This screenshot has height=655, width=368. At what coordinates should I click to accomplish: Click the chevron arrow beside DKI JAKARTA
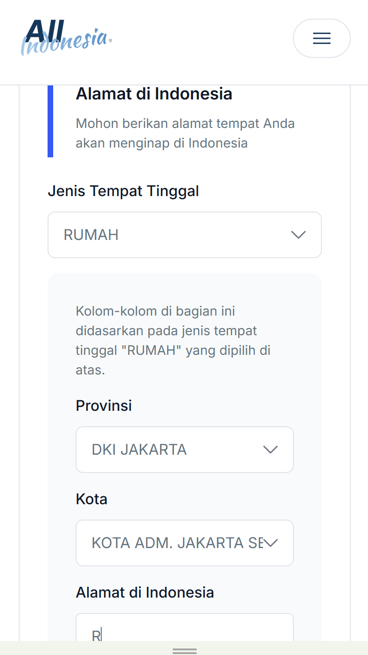pyautogui.click(x=270, y=450)
